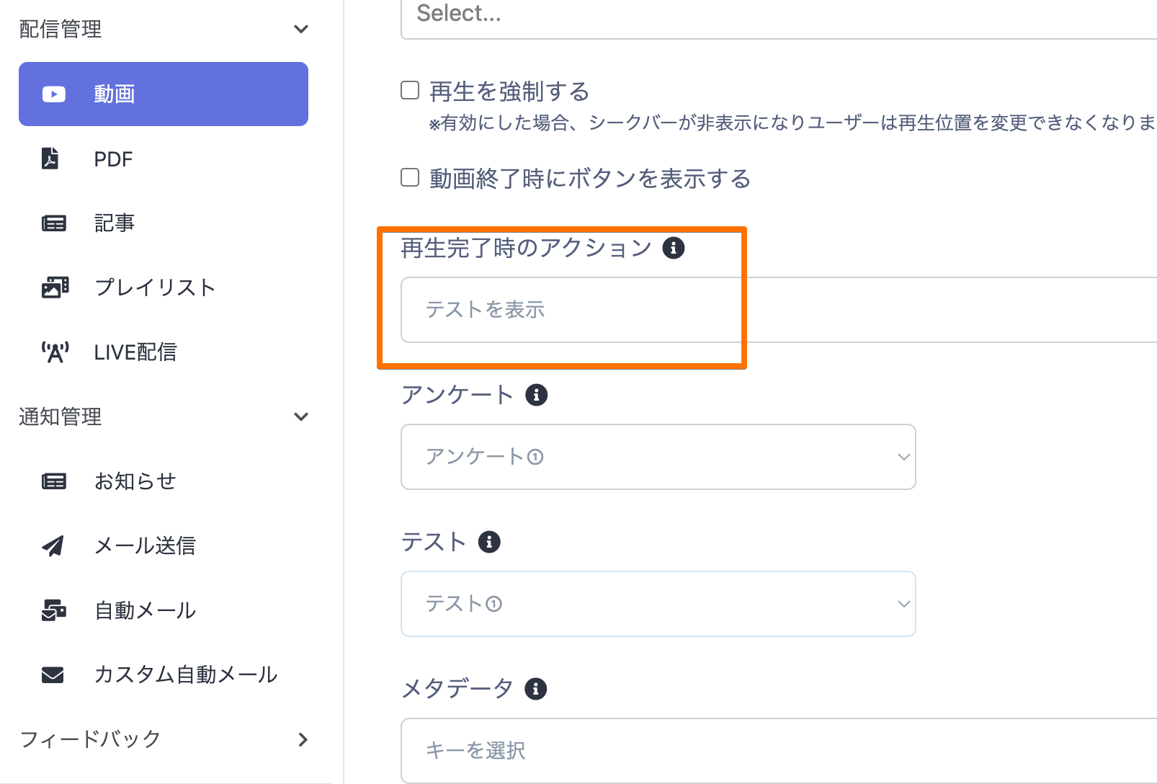This screenshot has width=1157, height=784.
Task: Click the メール送信 paper plane icon
Action: (53, 546)
